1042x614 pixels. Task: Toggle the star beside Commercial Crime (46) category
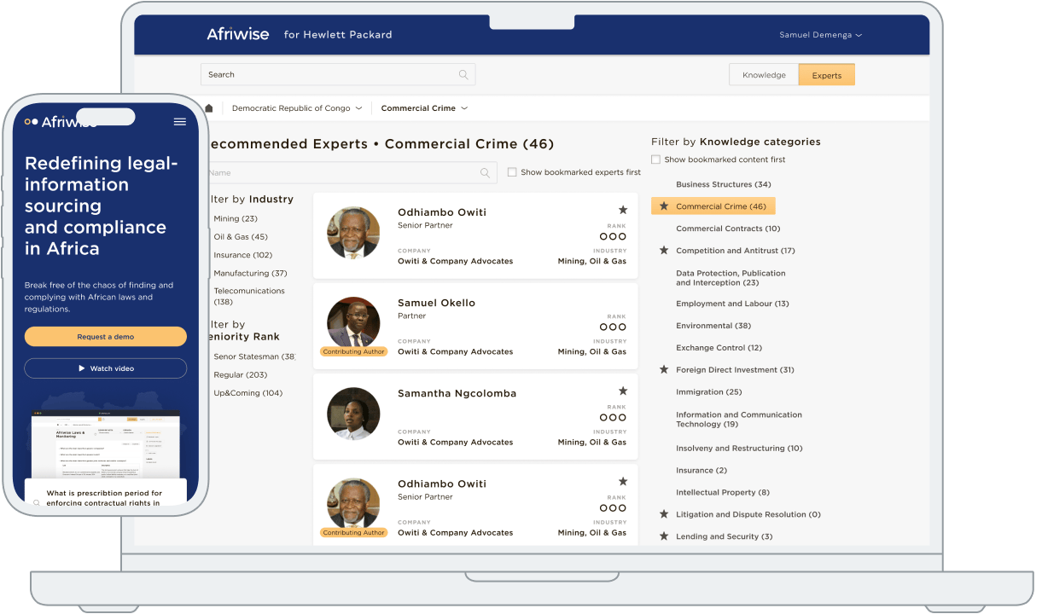[x=664, y=206]
